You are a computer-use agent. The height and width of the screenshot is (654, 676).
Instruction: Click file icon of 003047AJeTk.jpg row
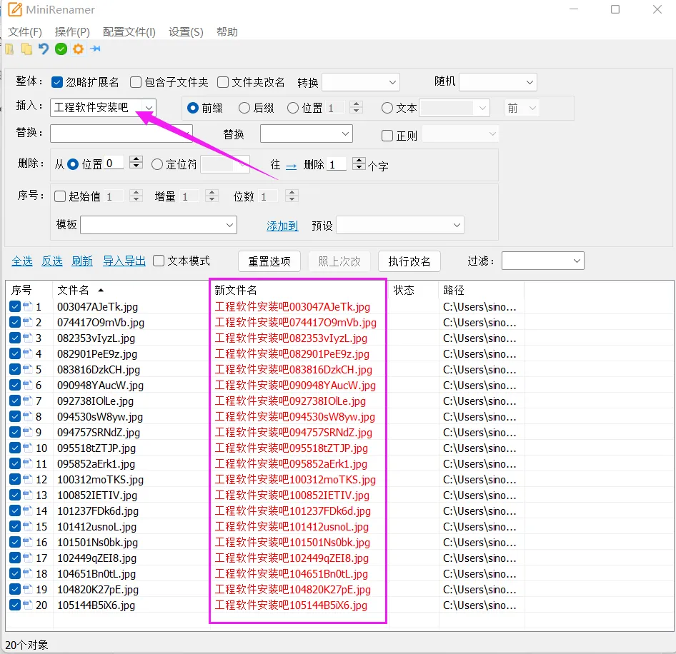(x=28, y=306)
